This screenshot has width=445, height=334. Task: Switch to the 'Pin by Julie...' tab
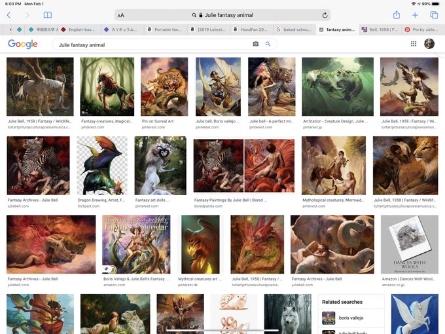tap(423, 29)
